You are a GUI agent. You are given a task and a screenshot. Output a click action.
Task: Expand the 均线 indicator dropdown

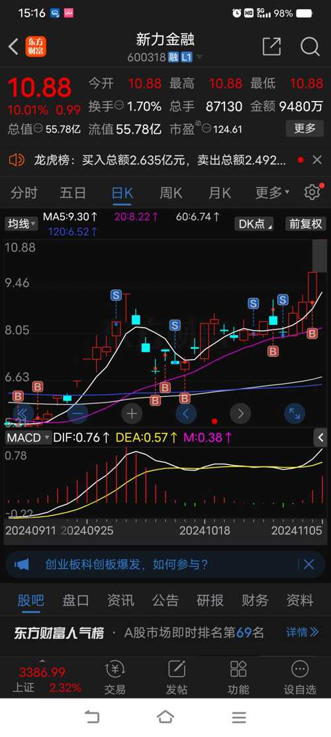coord(22,224)
